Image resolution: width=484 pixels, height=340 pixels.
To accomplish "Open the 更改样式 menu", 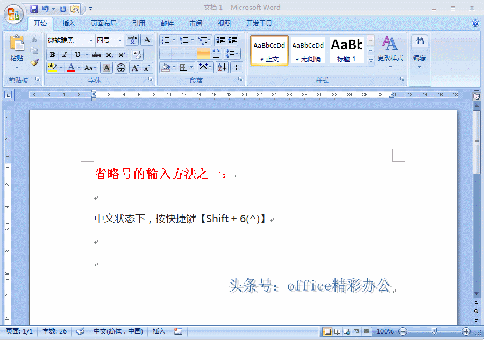I will (390, 52).
